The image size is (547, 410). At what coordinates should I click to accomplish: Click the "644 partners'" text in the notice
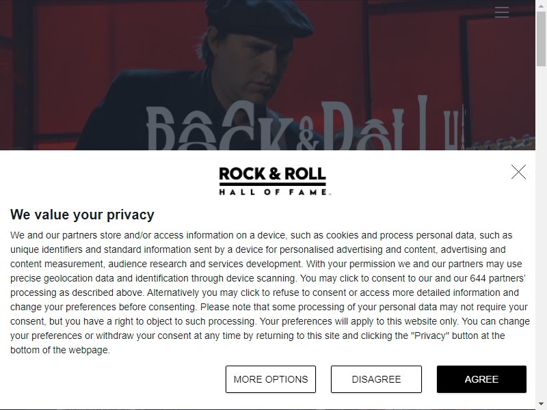pyautogui.click(x=498, y=278)
